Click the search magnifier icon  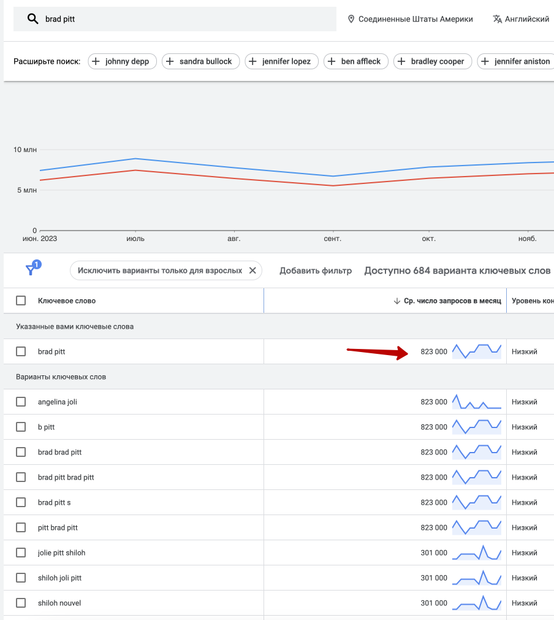coord(33,19)
